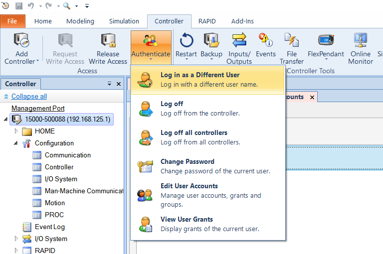The image size is (383, 254).
Task: Expand the HOME folder node
Action: tap(16, 131)
